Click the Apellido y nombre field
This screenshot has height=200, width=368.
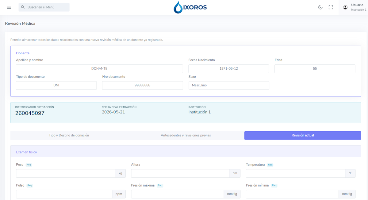99,69
